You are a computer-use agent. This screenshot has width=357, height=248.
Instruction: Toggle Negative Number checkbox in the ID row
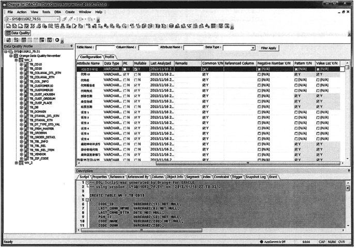259,74
